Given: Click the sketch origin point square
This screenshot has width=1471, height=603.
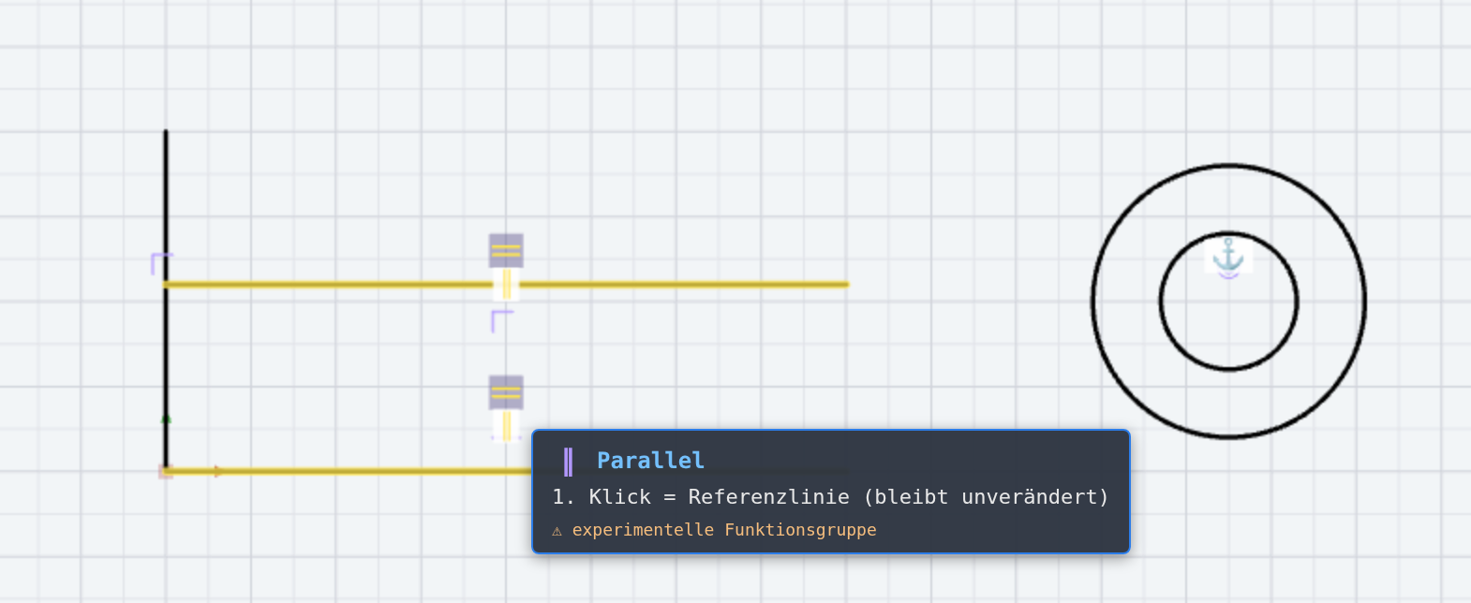Looking at the screenshot, I should point(166,472).
